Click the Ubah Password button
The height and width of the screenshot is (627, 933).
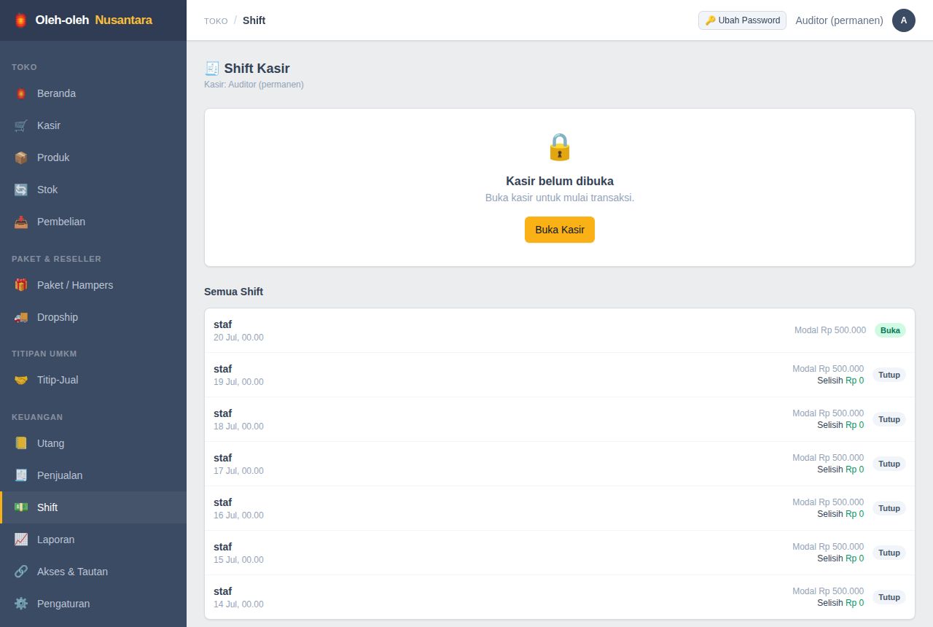742,20
